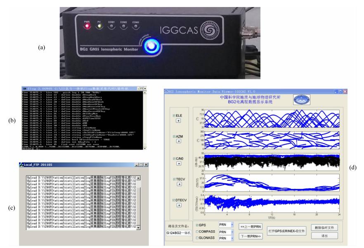Screen dimensions: 364x248
Task: Click the glowing blue power switch on the monitor
Action: [151, 46]
